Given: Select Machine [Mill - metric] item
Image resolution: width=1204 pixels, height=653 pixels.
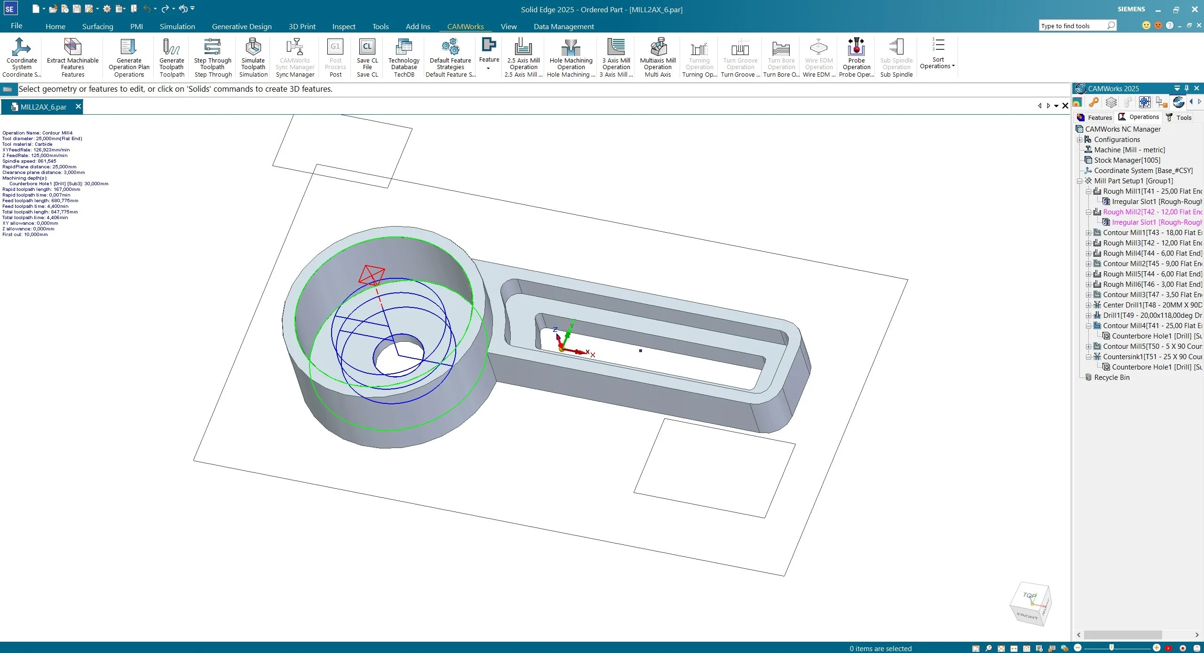Looking at the screenshot, I should tap(1129, 150).
